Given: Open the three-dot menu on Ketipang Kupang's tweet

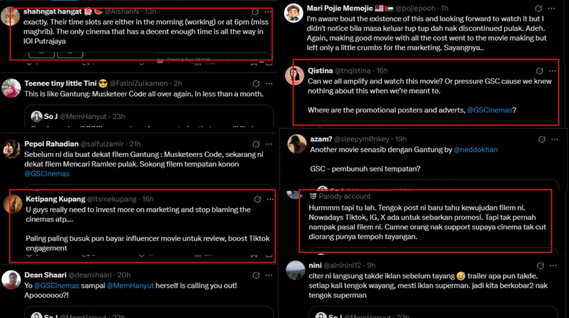Looking at the screenshot, I should tap(270, 199).
